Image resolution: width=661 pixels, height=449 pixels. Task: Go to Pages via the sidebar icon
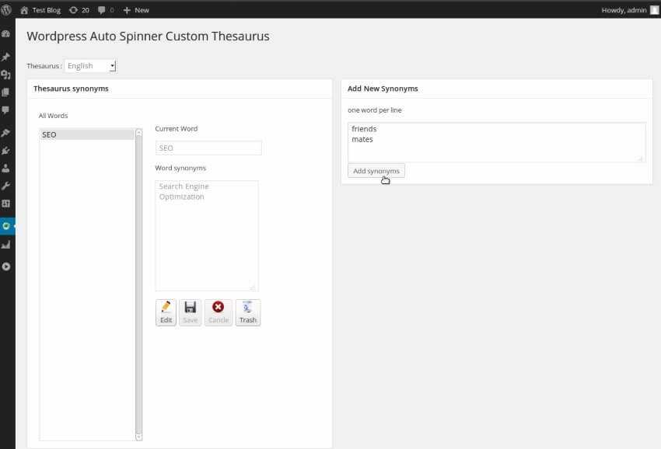pyautogui.click(x=6, y=92)
